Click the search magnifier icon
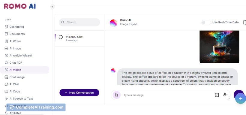Image resolution: width=246 pixels, height=115 pixels. tap(63, 22)
